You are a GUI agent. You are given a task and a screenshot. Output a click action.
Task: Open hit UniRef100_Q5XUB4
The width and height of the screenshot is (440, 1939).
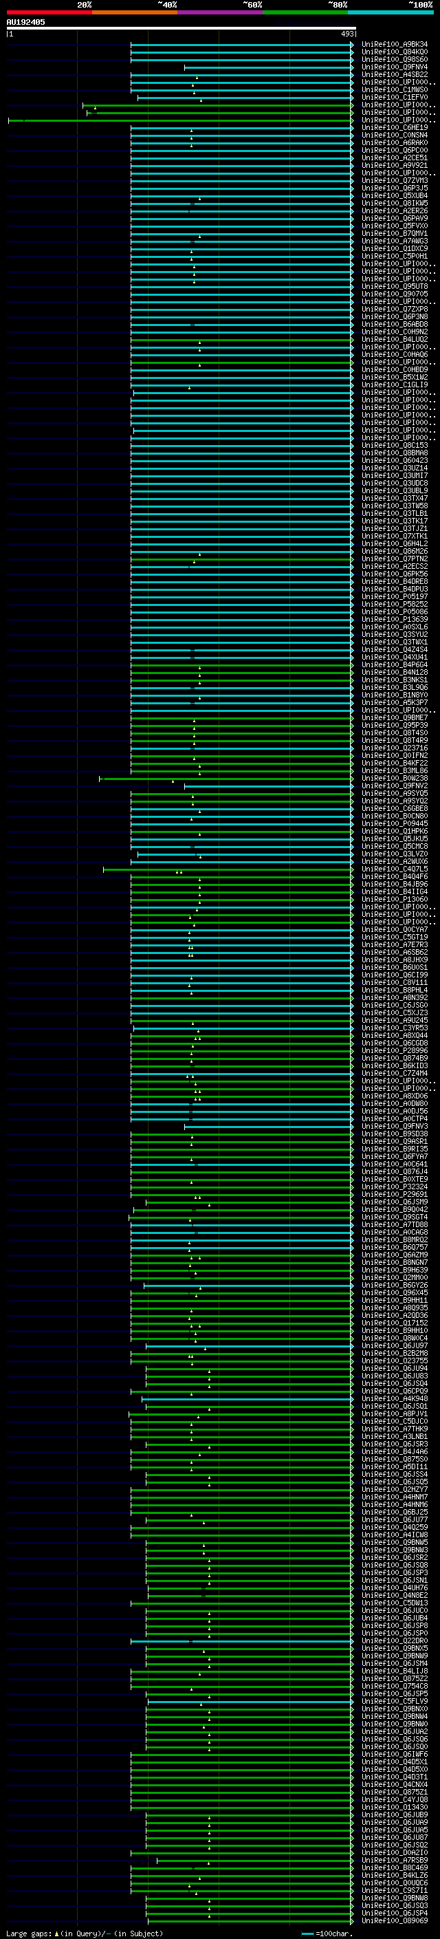395,196
